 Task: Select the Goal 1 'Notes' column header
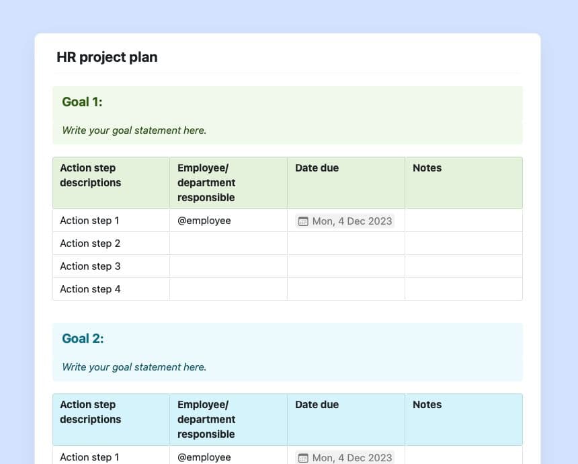(x=427, y=168)
